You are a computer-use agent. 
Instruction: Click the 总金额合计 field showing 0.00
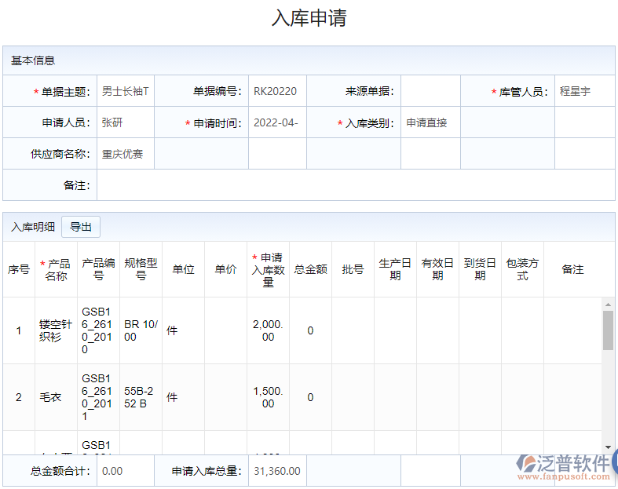pos(126,471)
